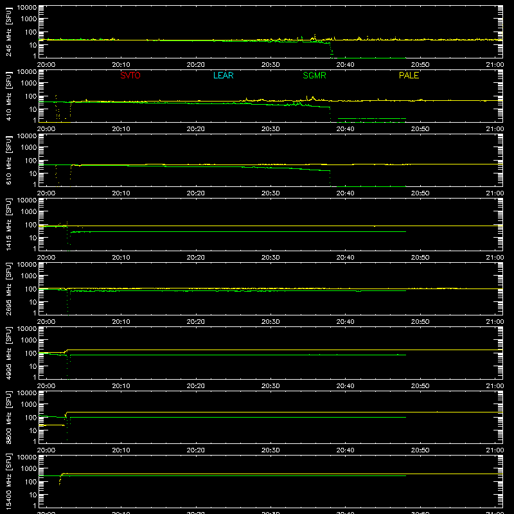The width and height of the screenshot is (514, 514).
Task: Click the 10000 y-axis value on the 4995 MHz plot
Action: pyautogui.click(x=27, y=329)
